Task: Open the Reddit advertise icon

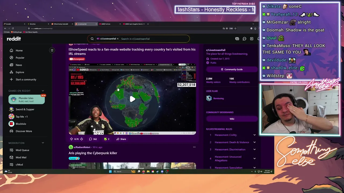Action: [x=237, y=39]
